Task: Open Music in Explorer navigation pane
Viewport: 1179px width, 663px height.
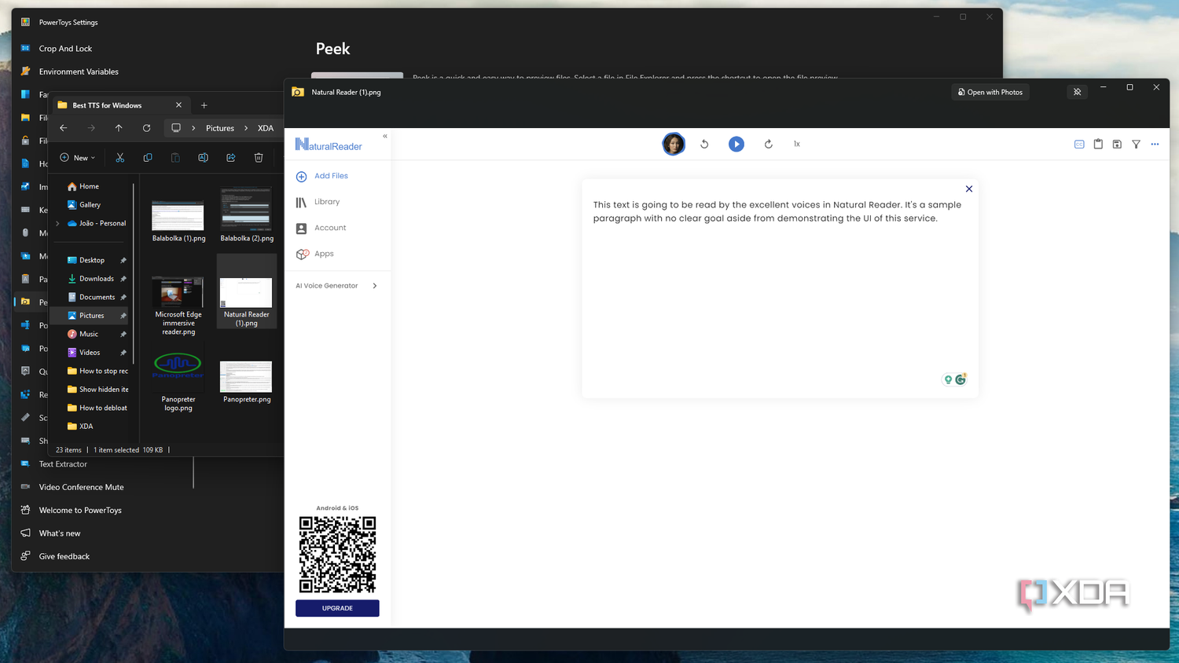Action: tap(88, 334)
